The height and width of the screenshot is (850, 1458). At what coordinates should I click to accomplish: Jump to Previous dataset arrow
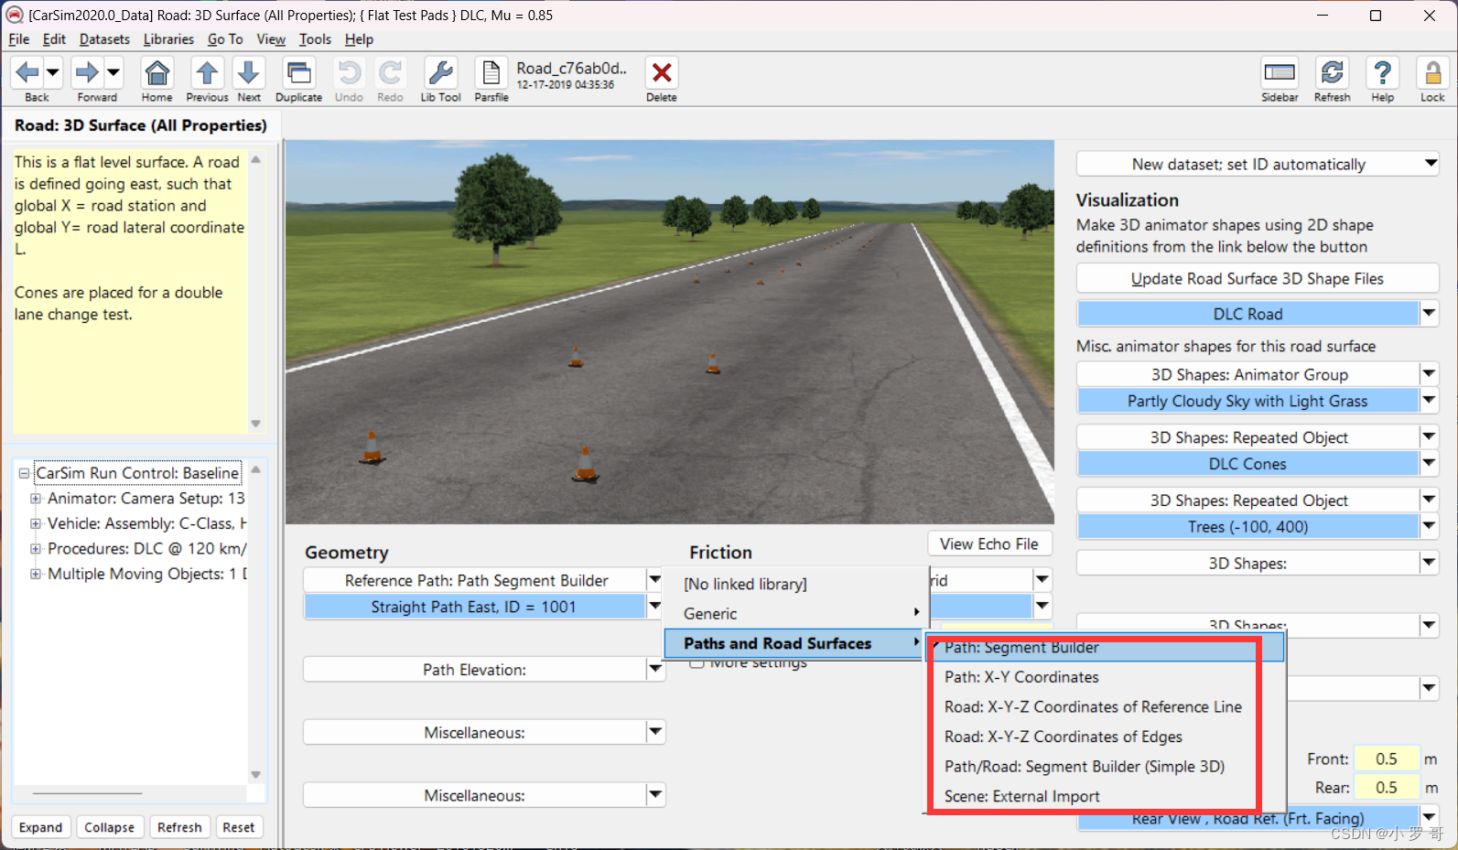pyautogui.click(x=207, y=73)
